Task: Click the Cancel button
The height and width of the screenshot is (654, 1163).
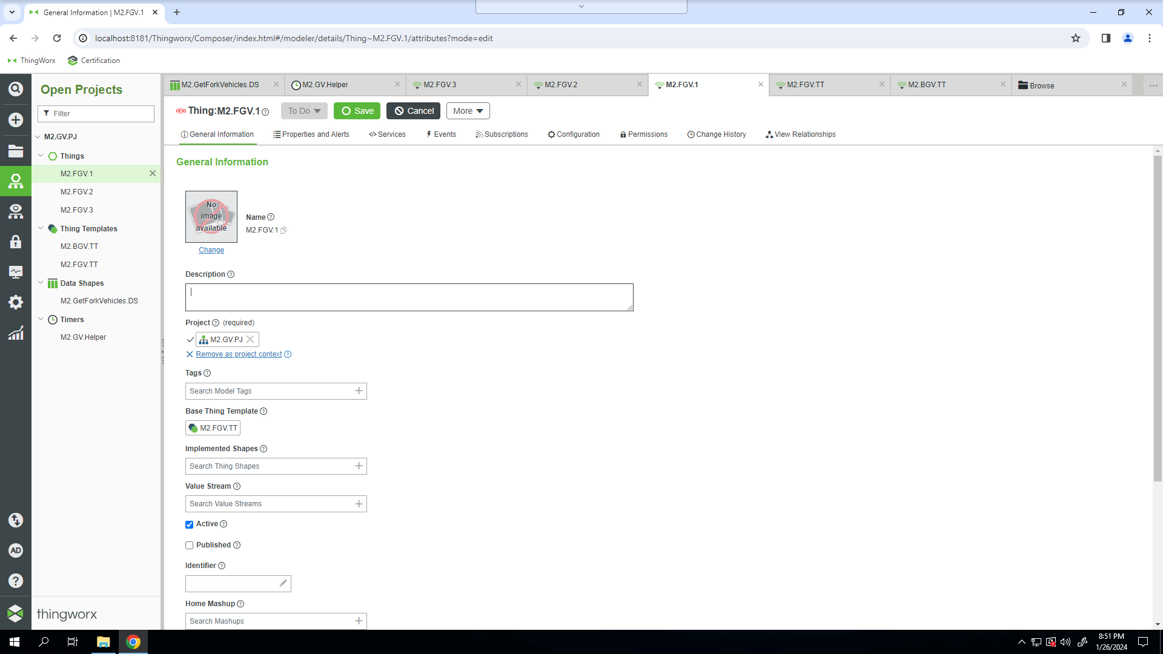Action: [414, 111]
